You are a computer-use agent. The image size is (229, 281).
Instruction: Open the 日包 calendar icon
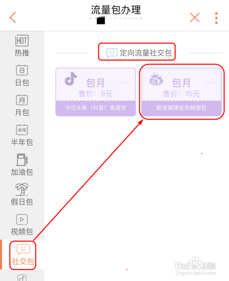(x=22, y=70)
